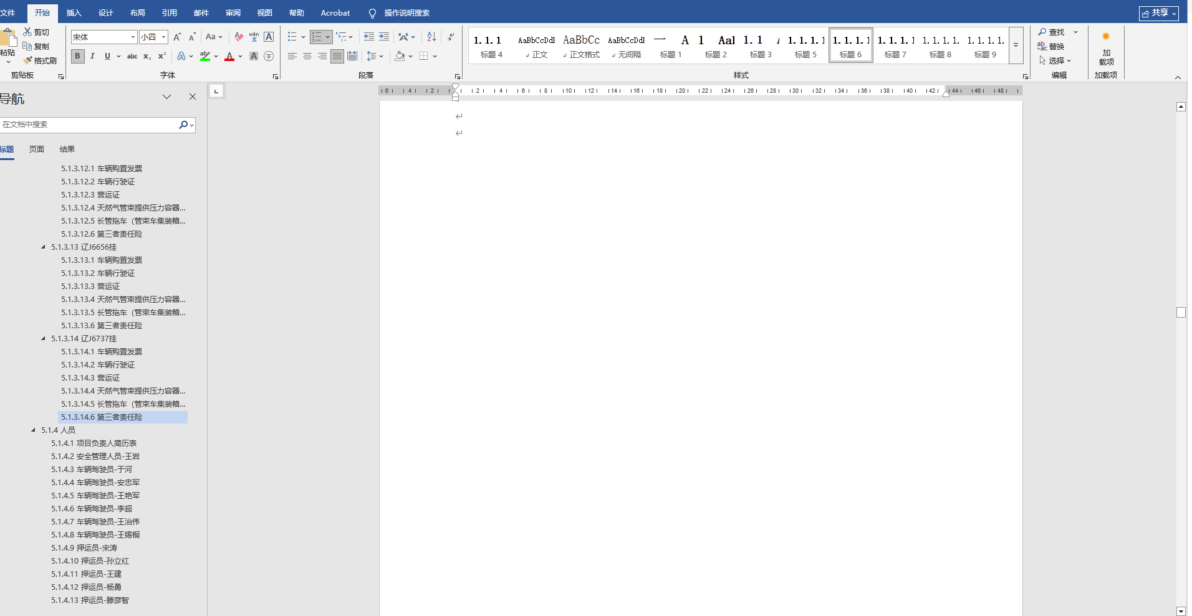Toggle strikethrough (abc) formatting
The height and width of the screenshot is (616, 1192).
[132, 56]
